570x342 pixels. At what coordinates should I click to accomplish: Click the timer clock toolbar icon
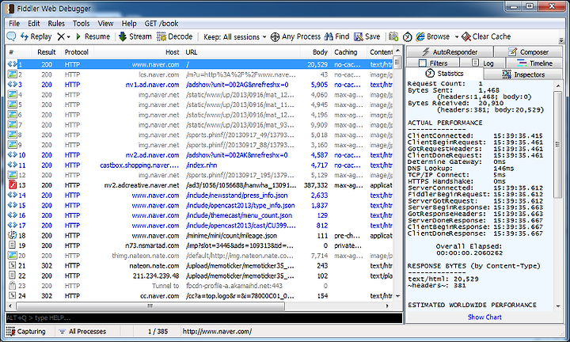(x=408, y=36)
